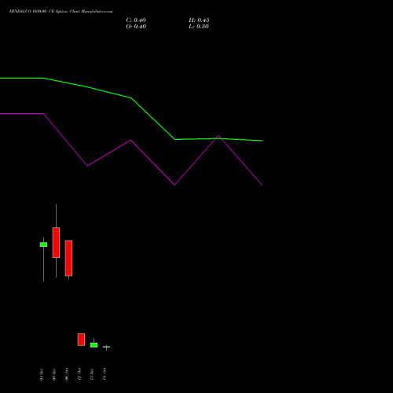Click the small green candle at chart bottom
This screenshot has width=393, height=393.
pos(94,345)
